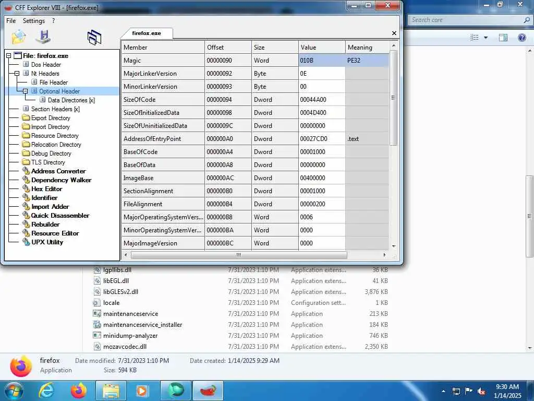
Task: Click the ImageBase value 00400000
Action: pyautogui.click(x=322, y=178)
